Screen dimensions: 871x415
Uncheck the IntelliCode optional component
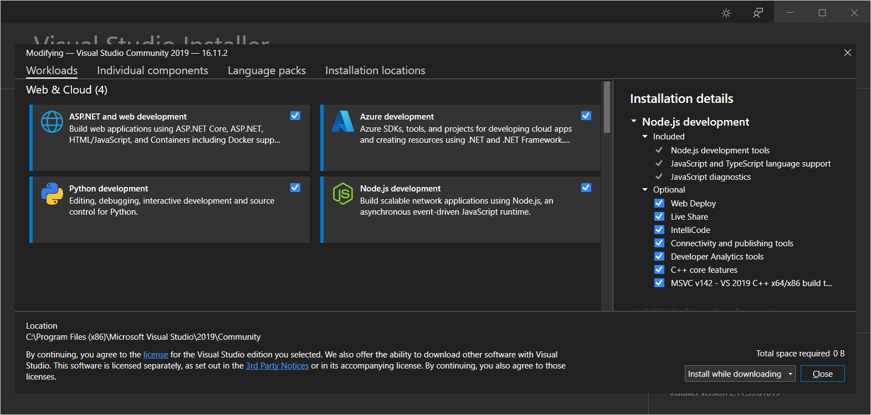pyautogui.click(x=659, y=230)
